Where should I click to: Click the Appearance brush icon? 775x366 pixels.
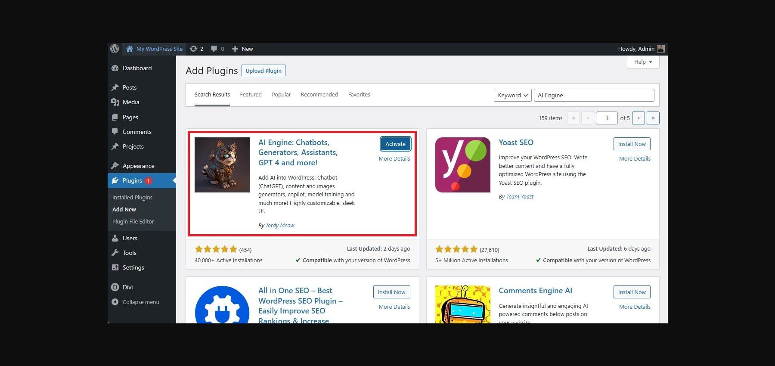[x=115, y=166]
